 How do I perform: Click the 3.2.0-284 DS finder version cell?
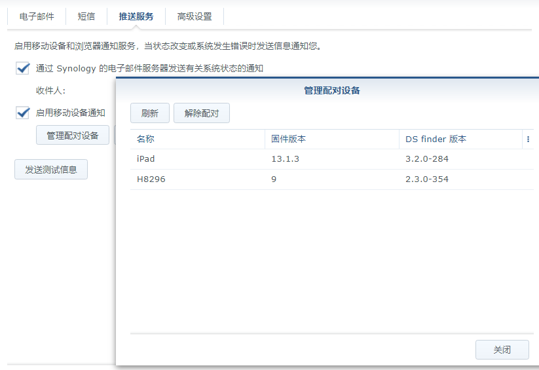coord(427,159)
